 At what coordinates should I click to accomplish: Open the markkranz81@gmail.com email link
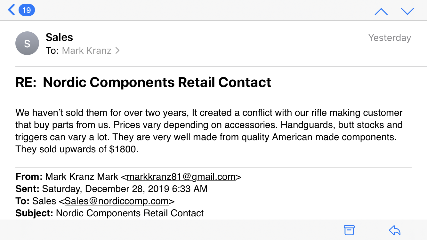click(x=181, y=177)
